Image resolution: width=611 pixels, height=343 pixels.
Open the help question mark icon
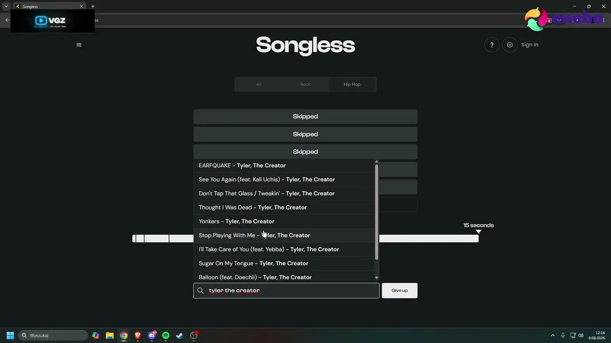[x=492, y=45]
